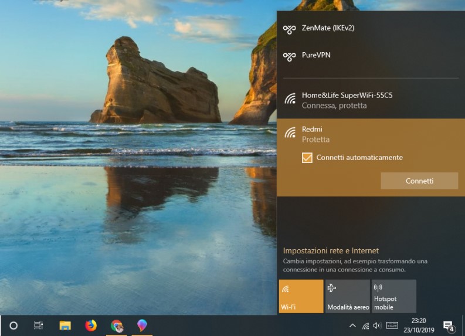
Task: Toggle the Wi-Fi quick action tile
Action: pos(301,296)
